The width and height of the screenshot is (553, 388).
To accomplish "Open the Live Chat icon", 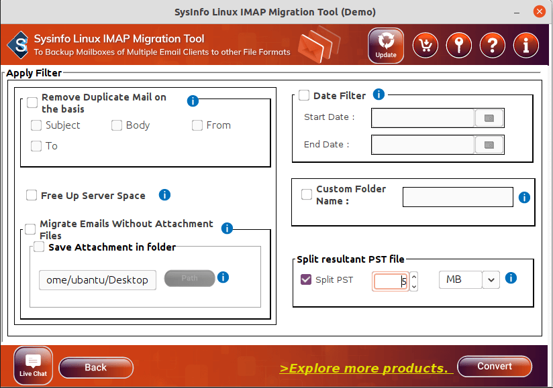I will [33, 365].
